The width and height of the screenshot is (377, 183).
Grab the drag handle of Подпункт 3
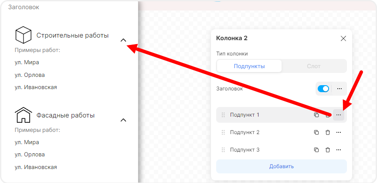(x=223, y=150)
